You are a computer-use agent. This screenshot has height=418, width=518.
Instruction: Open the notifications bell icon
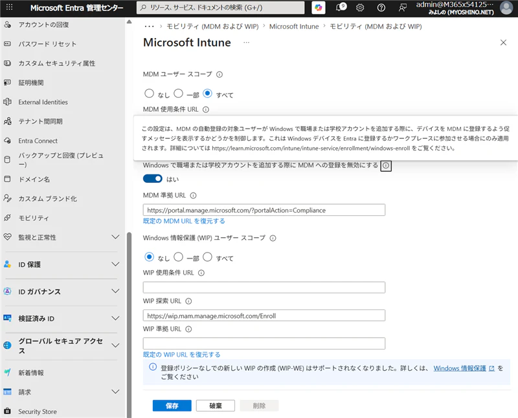(339, 8)
